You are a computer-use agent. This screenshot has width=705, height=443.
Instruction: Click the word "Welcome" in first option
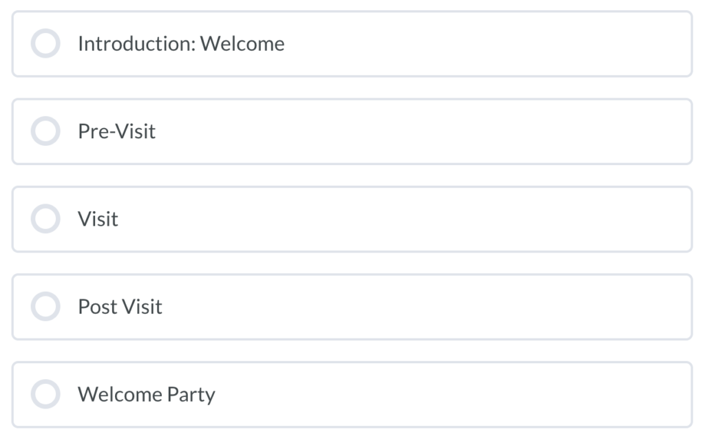click(x=242, y=44)
